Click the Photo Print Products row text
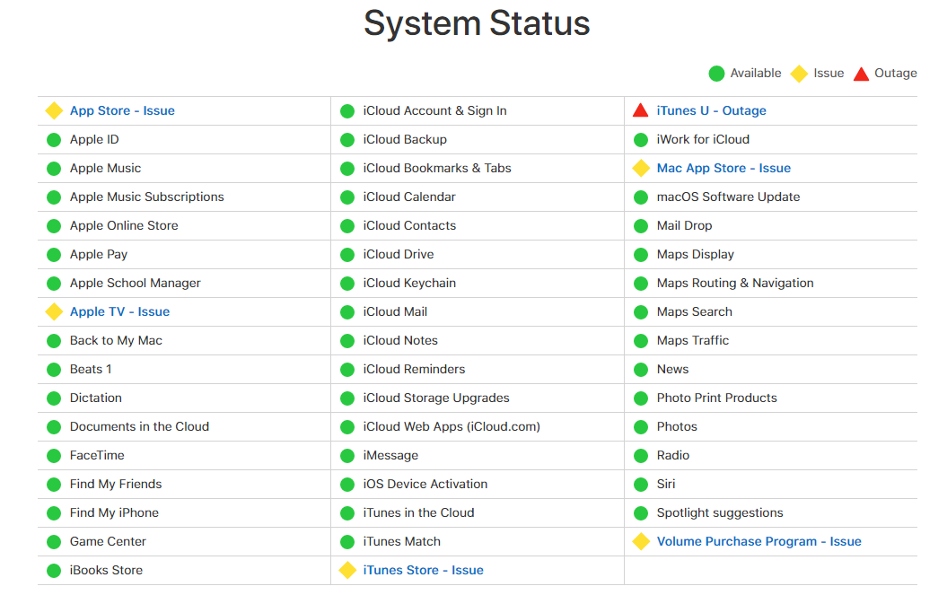Image resolution: width=947 pixels, height=595 pixels. pos(717,398)
